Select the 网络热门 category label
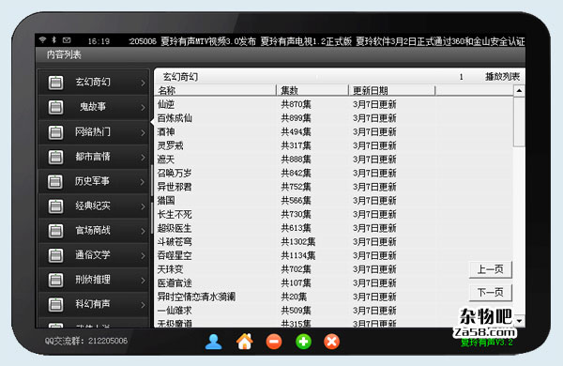Screen dimensions: 563x366 pyautogui.click(x=93, y=131)
